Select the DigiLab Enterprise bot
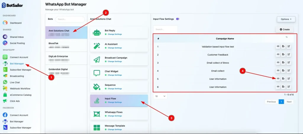This screenshot has width=303, height=134. (66, 58)
